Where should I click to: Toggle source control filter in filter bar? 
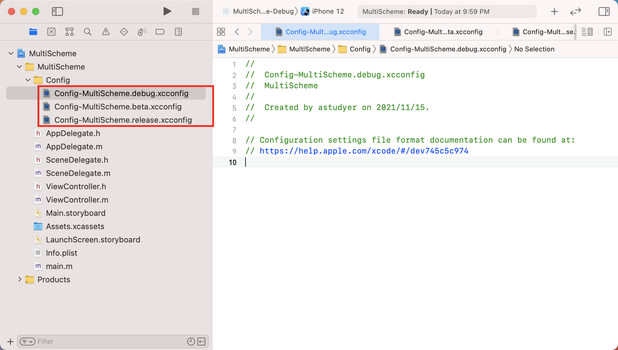click(201, 342)
